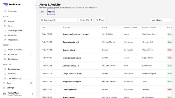Click the Ops webhook resource name
175x98 pixels.
coord(148,50)
